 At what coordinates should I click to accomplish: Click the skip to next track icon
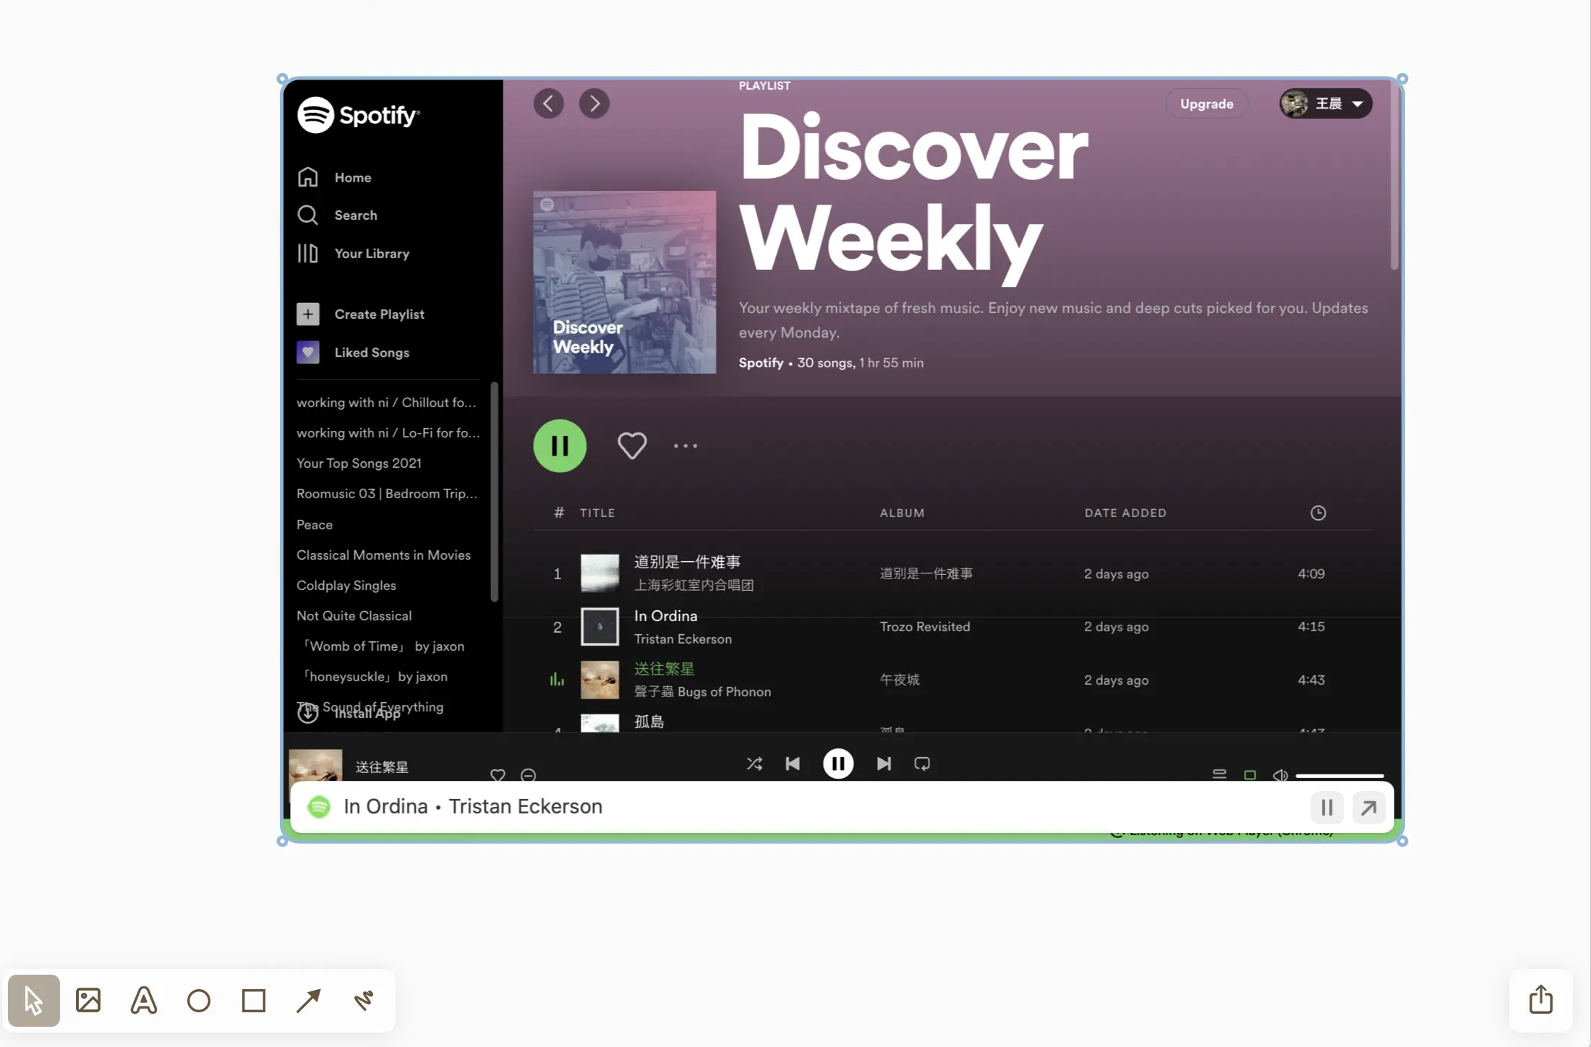tap(883, 763)
